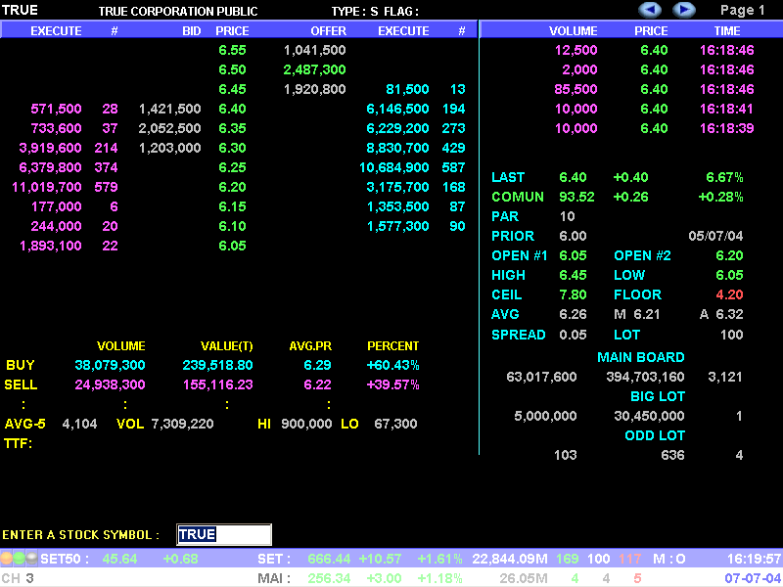Go to the previous page with left arrow
The image size is (783, 587).
tap(650, 10)
